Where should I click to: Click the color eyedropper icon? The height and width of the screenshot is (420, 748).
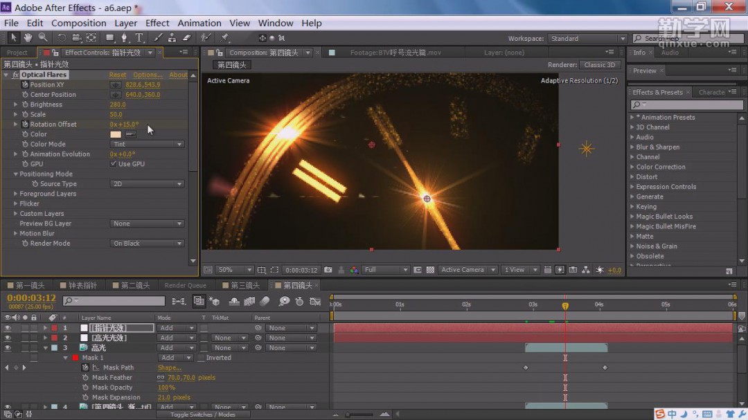pyautogui.click(x=130, y=134)
